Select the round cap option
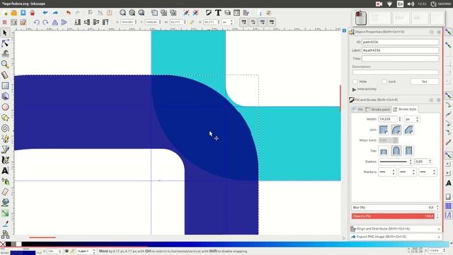Viewport: 453px width, 255px height. coord(396,151)
